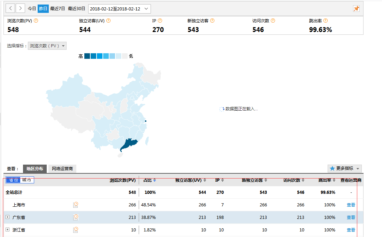Viewport: 382px width, 237px height.
Task: Click the help icon next to 独立访客(UV)
Action: [108, 21]
